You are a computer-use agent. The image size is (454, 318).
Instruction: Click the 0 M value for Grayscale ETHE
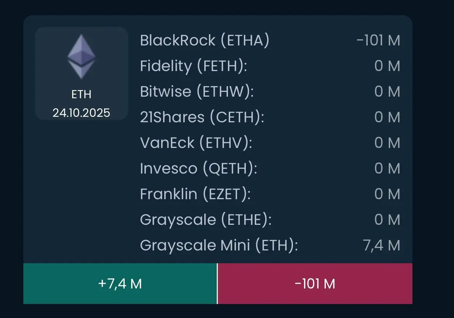(x=387, y=220)
